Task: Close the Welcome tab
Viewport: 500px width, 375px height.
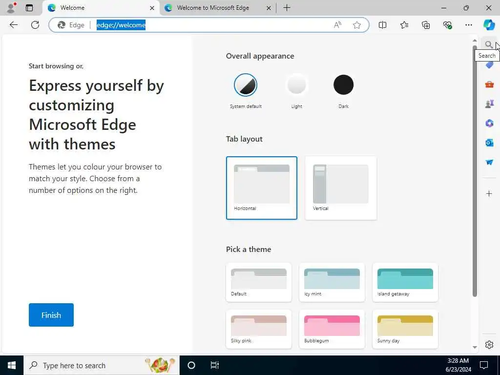Action: point(152,8)
